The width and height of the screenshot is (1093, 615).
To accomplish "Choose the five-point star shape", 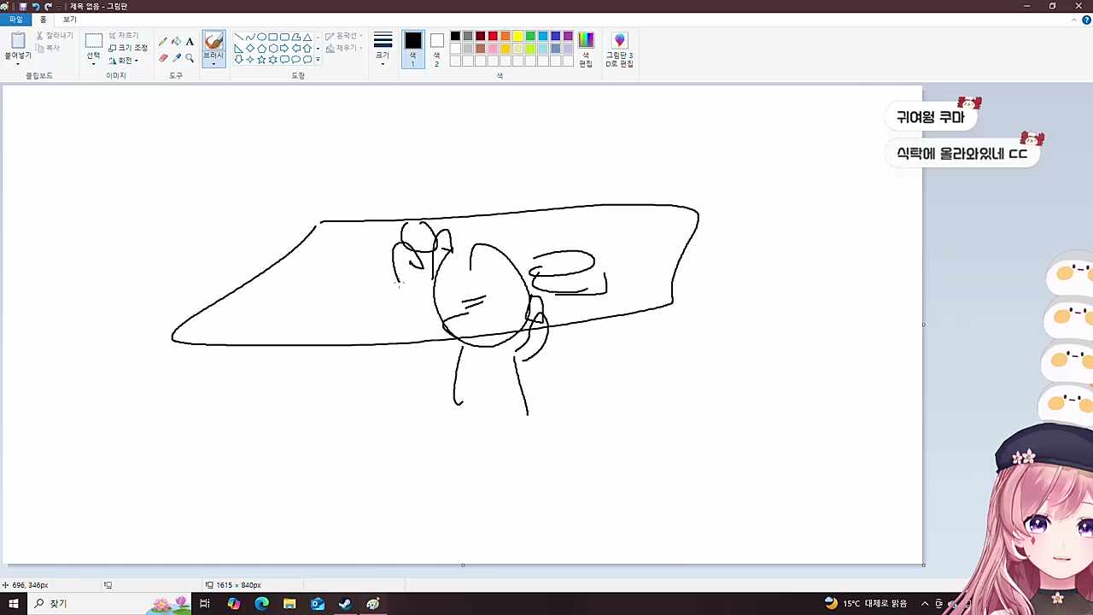I will 261,60.
